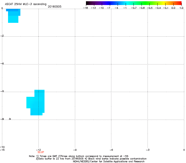Viewport: 186px width, 163px height.
Task: Click the color bar label '0.0'
Action: tap(173, 8)
